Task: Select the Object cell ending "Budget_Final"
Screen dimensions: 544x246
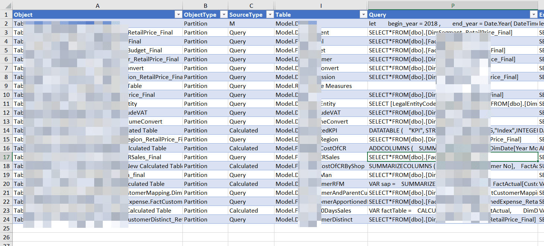Action: [98, 50]
